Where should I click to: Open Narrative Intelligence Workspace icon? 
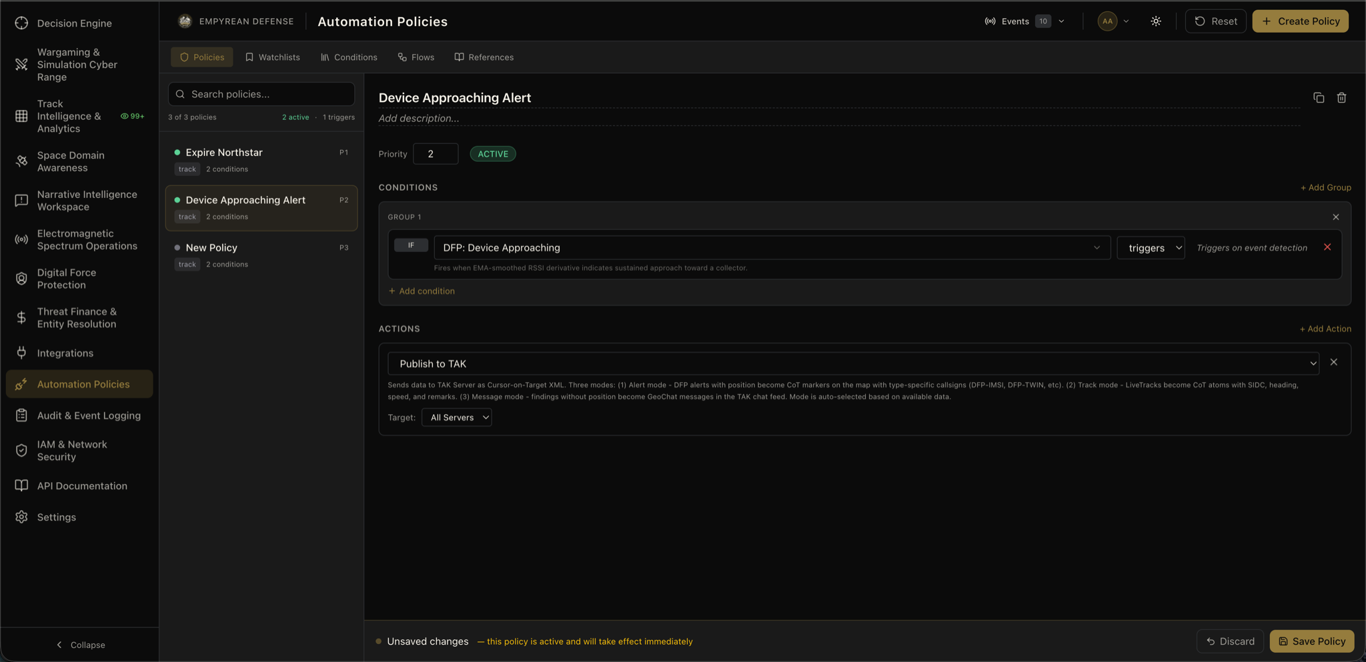point(21,201)
